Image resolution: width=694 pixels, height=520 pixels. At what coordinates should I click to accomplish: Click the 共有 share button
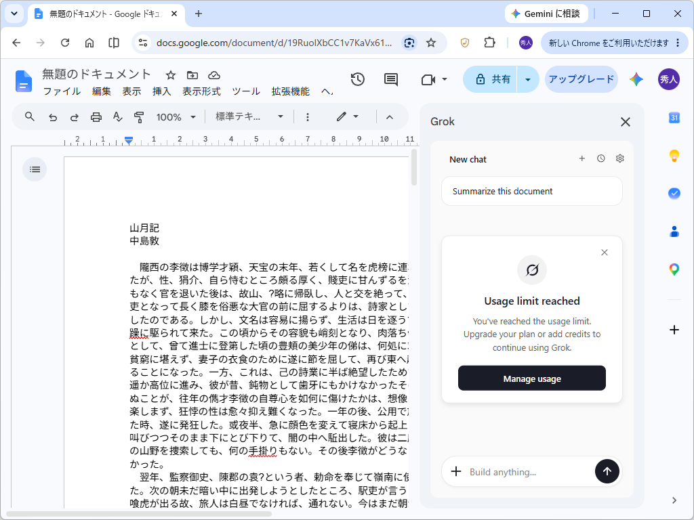(490, 80)
